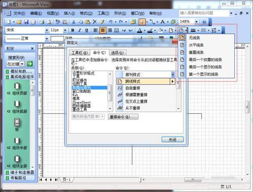Click the 关闭 button in dialog

pyautogui.click(x=173, y=140)
